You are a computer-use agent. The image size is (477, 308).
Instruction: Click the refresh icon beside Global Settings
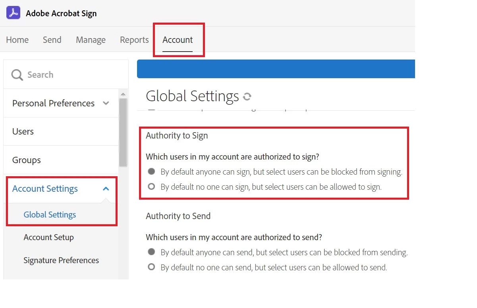pyautogui.click(x=247, y=96)
